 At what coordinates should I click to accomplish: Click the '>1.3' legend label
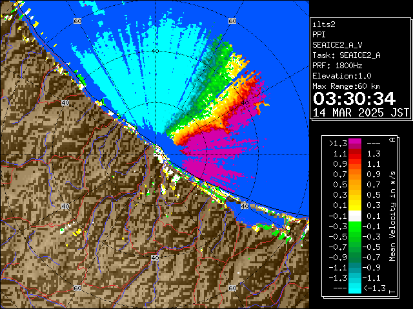(x=338, y=144)
